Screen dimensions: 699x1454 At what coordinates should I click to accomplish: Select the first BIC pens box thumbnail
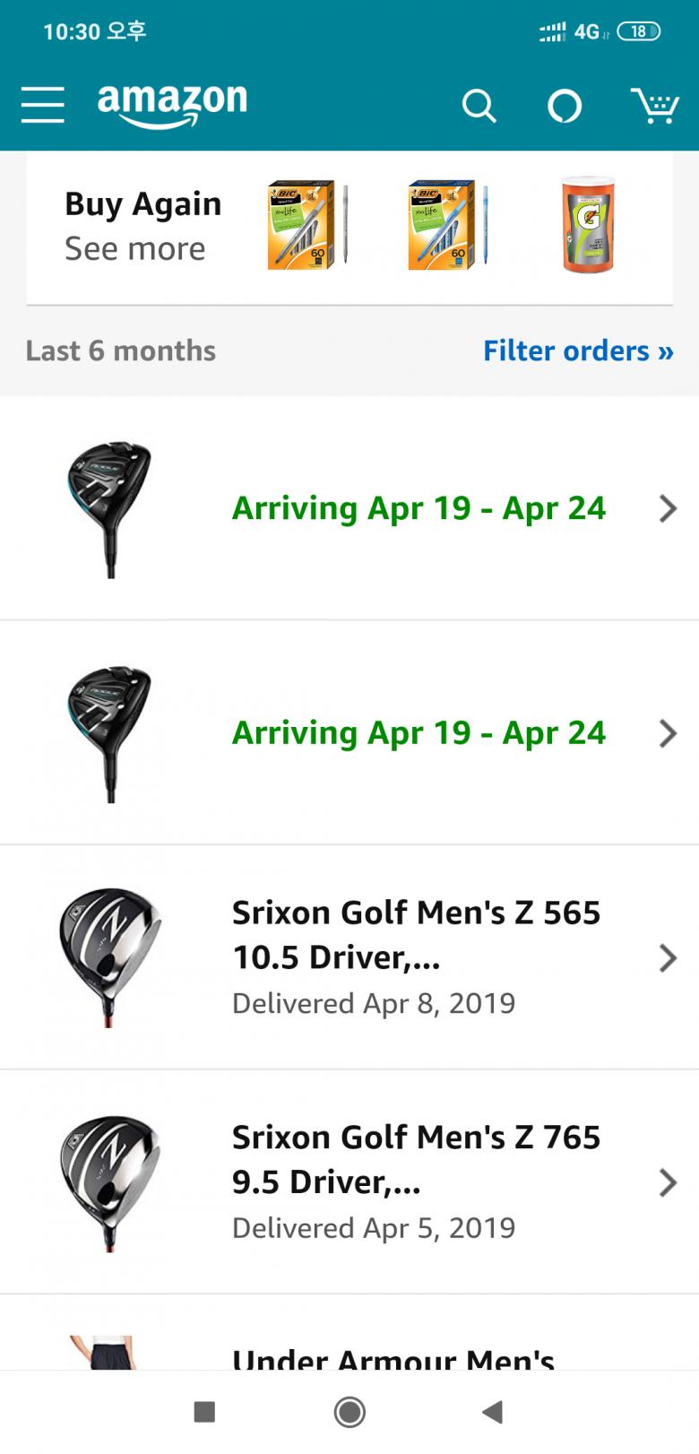[x=307, y=224]
